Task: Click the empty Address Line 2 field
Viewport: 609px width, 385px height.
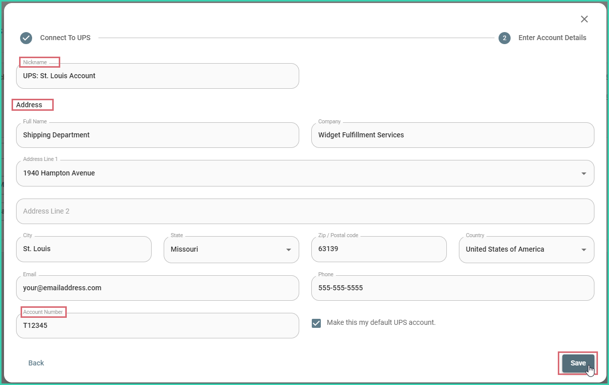Action: tap(305, 211)
